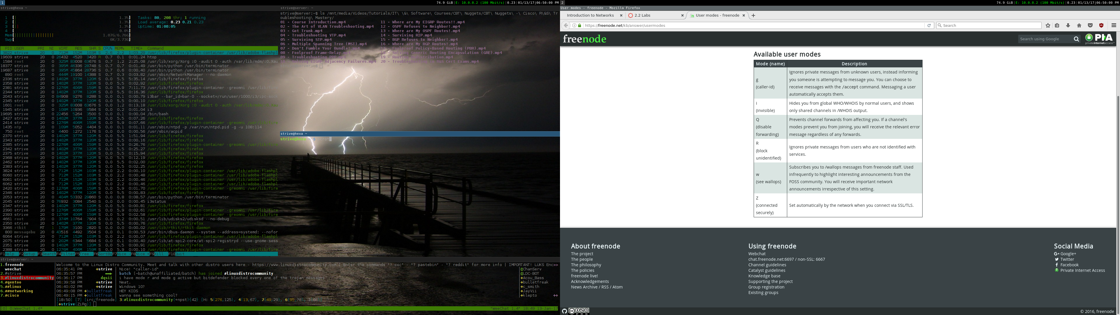Click the Creative Commons license badge
The image size is (1120, 315).
click(x=579, y=311)
